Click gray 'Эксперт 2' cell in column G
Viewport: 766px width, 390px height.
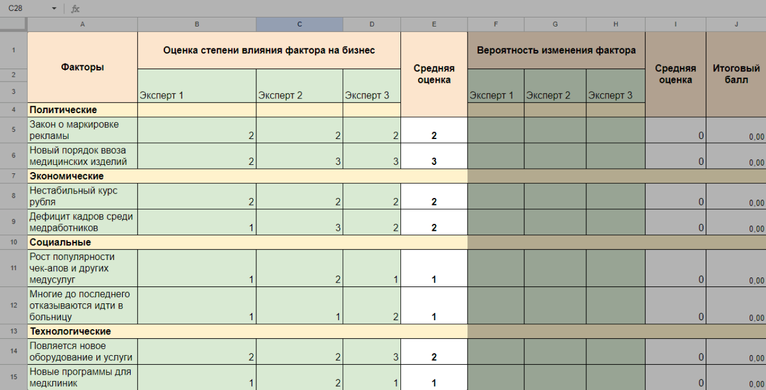point(555,86)
